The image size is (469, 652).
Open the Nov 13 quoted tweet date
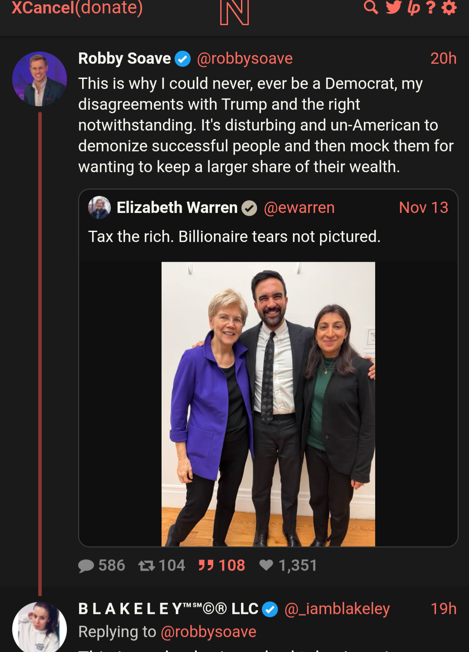coord(423,208)
